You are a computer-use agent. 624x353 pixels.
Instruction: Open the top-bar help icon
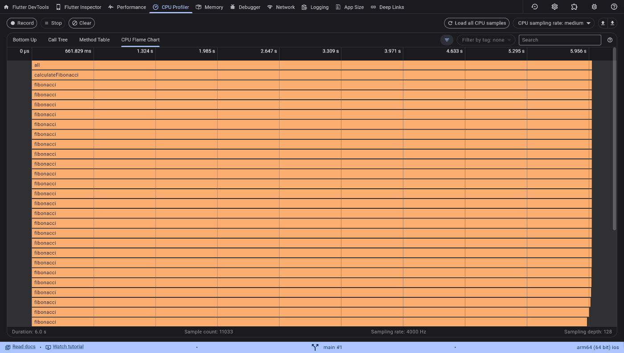click(614, 7)
